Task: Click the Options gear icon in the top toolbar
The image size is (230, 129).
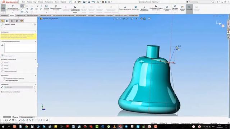Action: (109, 2)
